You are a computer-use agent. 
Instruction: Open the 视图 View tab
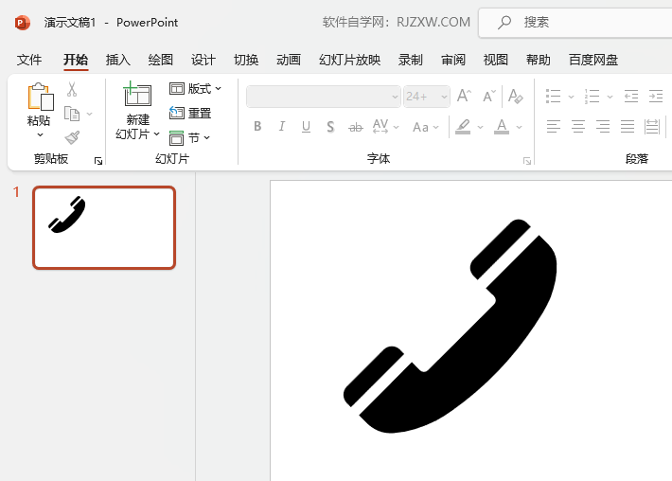pos(495,60)
